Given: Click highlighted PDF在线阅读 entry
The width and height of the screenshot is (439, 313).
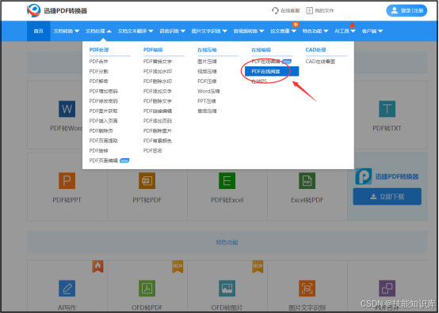Looking at the screenshot, I should point(272,71).
